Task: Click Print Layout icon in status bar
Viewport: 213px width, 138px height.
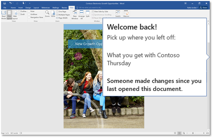Action: pyautogui.click(x=179, y=133)
